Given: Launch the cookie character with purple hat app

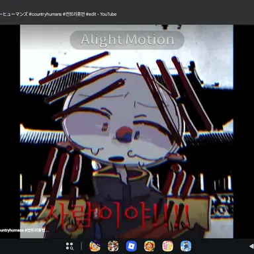Looking at the screenshot, I should (95, 246).
